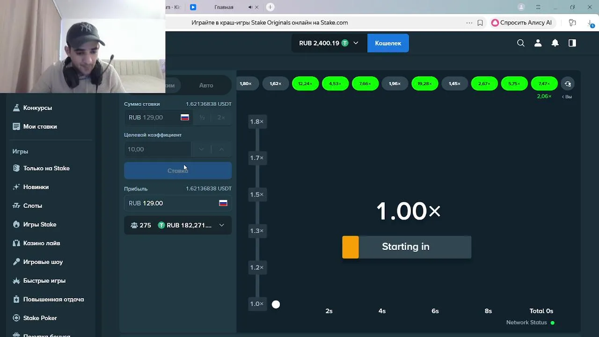Open the notifications bell
Viewport: 599px width, 337px height.
[x=555, y=43]
